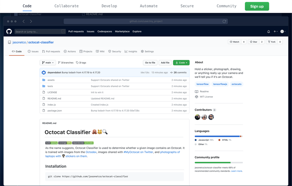Click the Sign up button
Screen dimensions: 292x186
click(257, 6)
